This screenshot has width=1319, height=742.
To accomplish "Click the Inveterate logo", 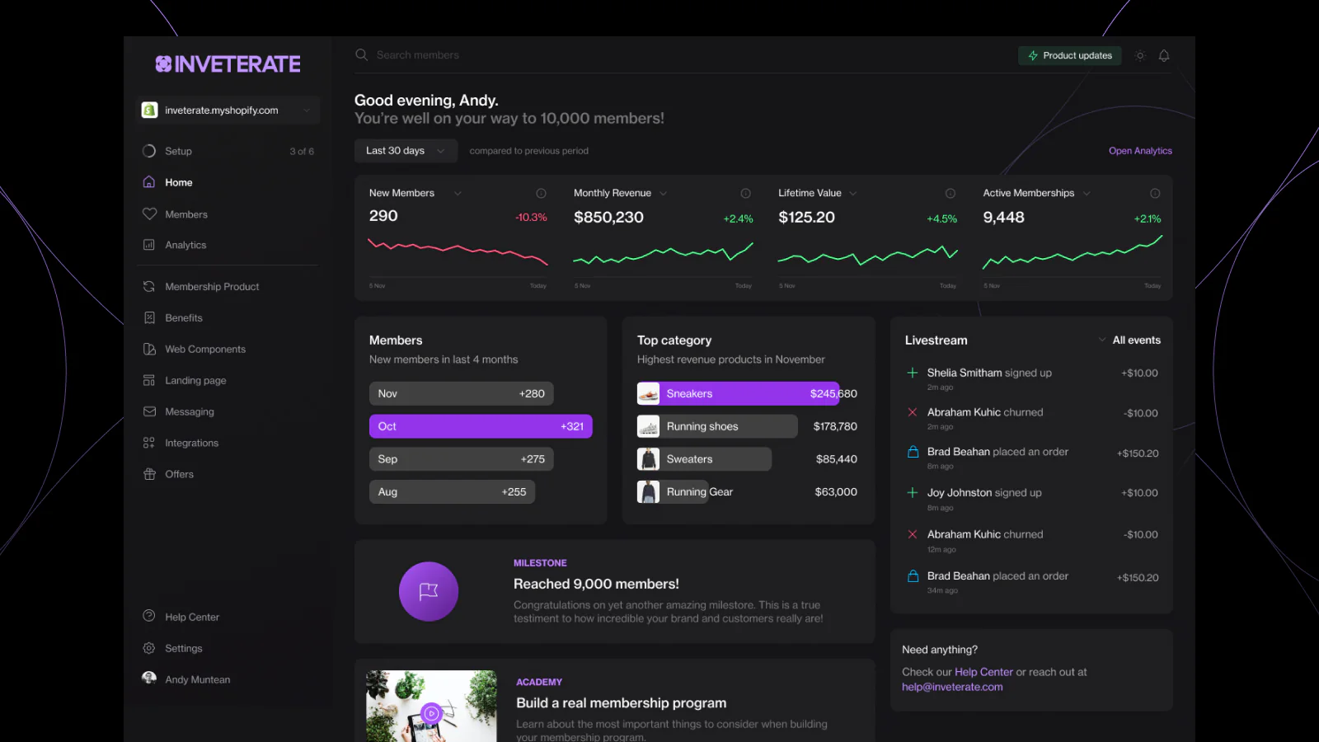I will pyautogui.click(x=228, y=63).
